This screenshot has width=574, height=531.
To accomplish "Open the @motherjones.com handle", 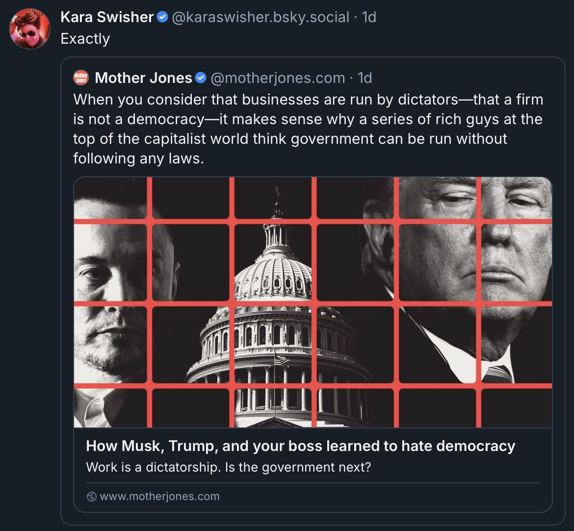I will click(278, 78).
